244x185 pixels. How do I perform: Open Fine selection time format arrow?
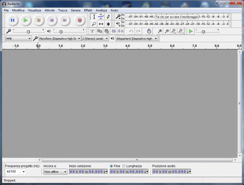147,172
